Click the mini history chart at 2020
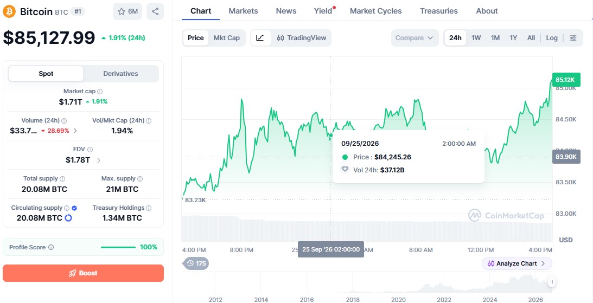This screenshot has width=593, height=303. point(398,282)
